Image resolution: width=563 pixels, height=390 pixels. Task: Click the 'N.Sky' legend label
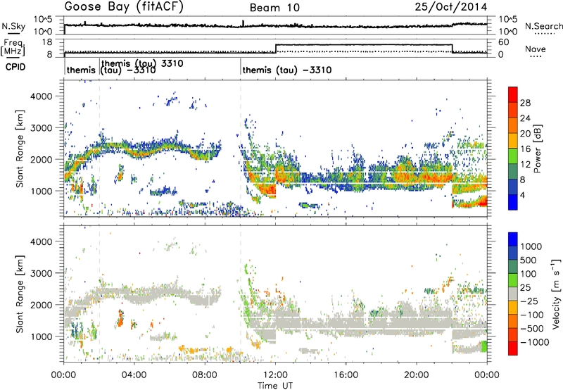click(14, 26)
